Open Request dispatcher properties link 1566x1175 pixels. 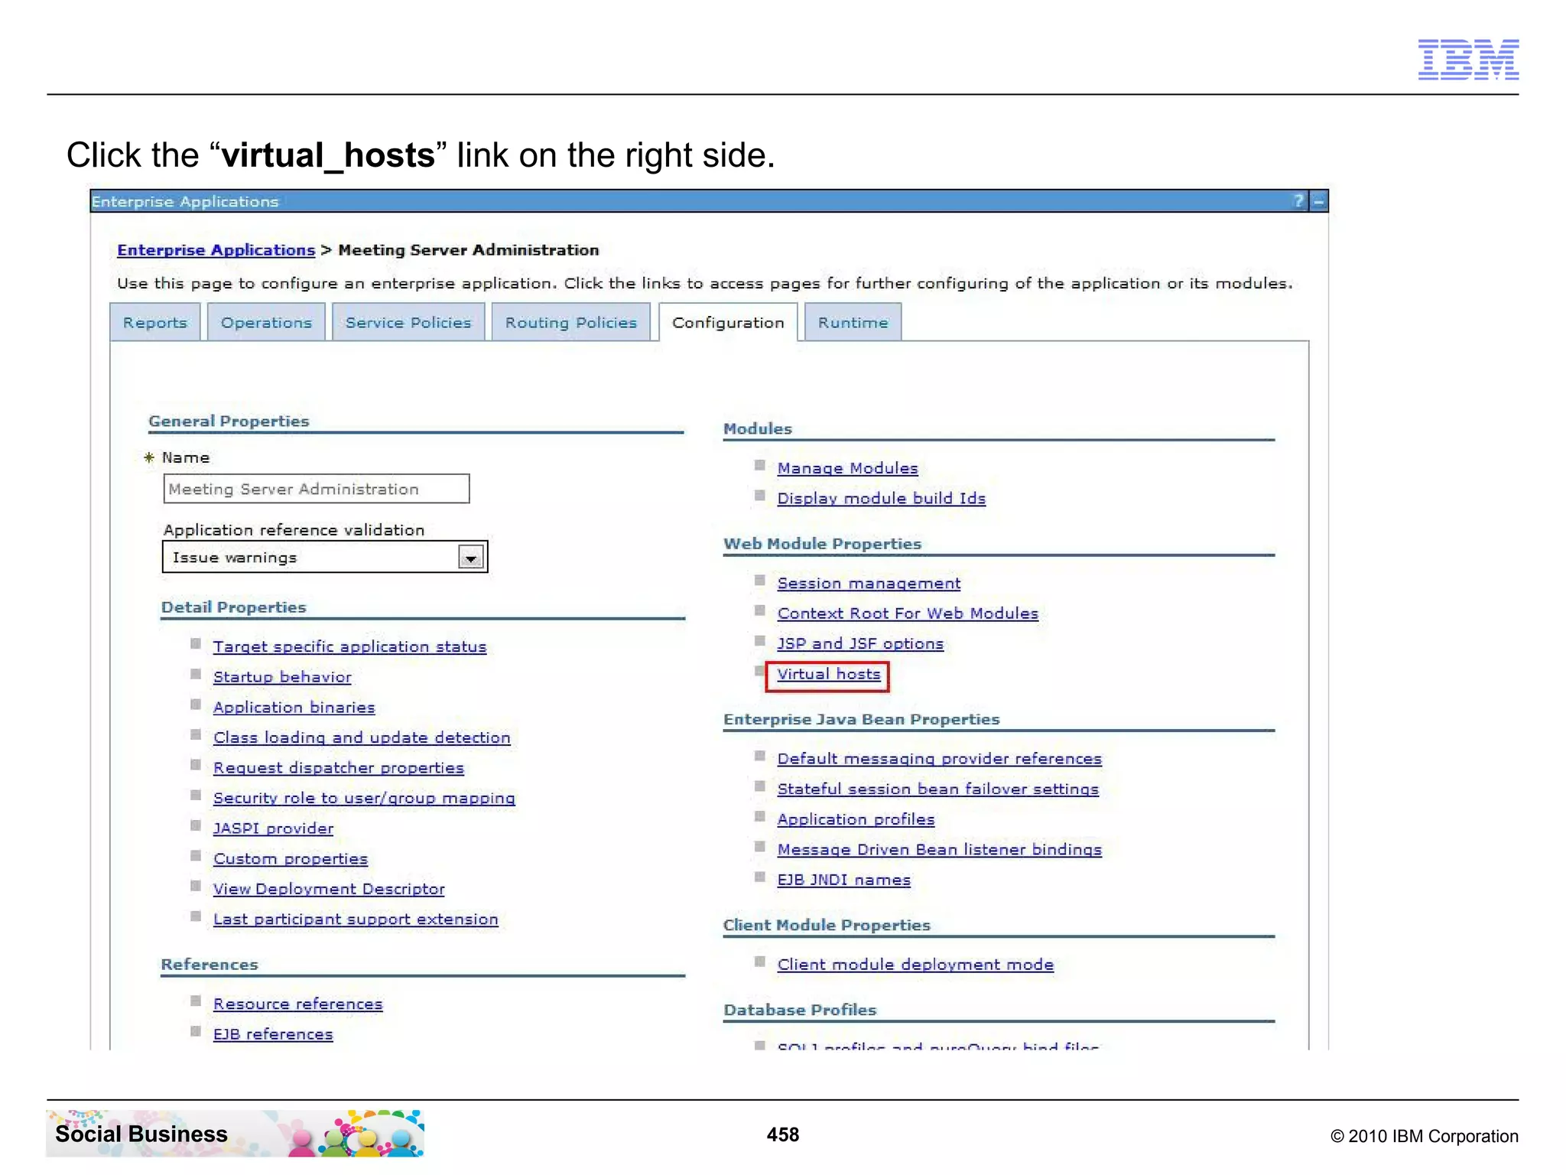coord(338,768)
